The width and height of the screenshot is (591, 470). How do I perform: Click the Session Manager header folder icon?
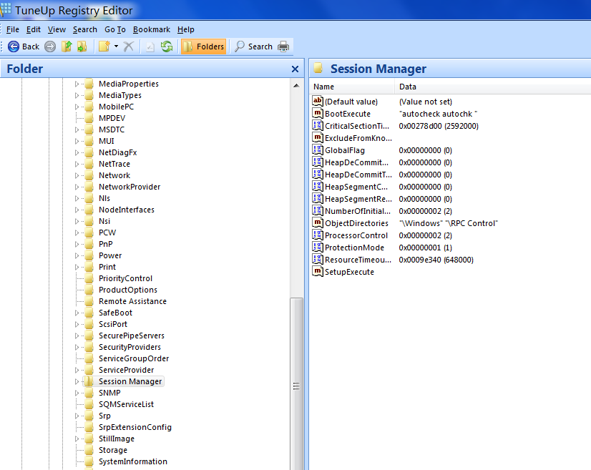tap(318, 68)
